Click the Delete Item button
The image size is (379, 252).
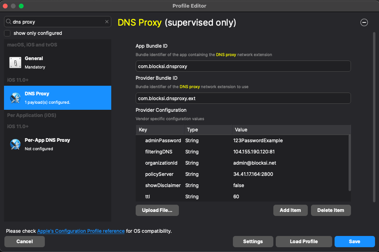[331, 210]
